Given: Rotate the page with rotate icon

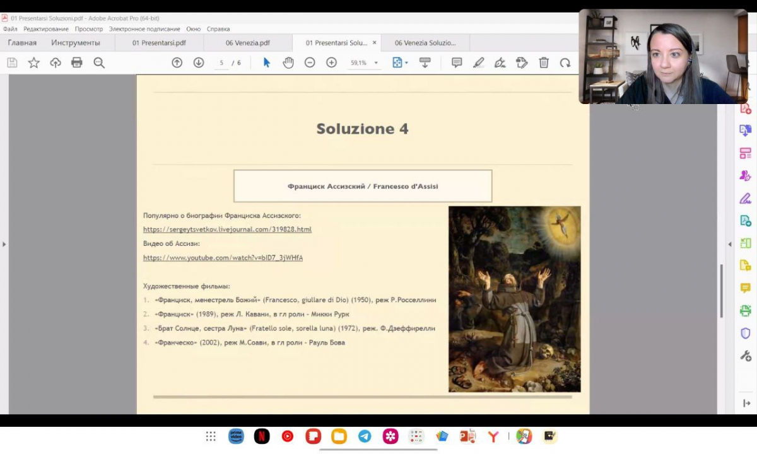Looking at the screenshot, I should pos(565,62).
